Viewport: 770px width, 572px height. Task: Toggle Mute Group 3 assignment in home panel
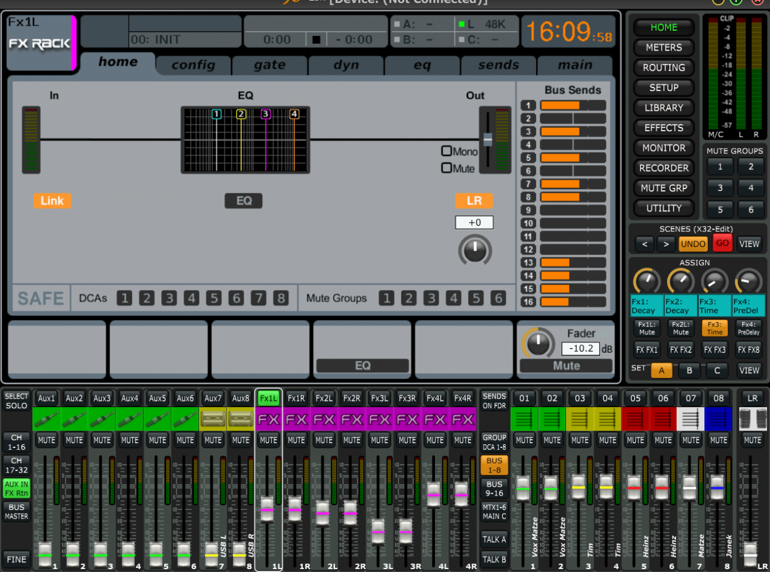click(431, 298)
